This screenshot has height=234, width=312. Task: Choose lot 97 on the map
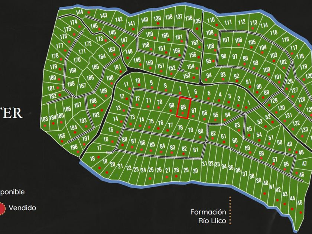pyautogui.click(x=235, y=56)
